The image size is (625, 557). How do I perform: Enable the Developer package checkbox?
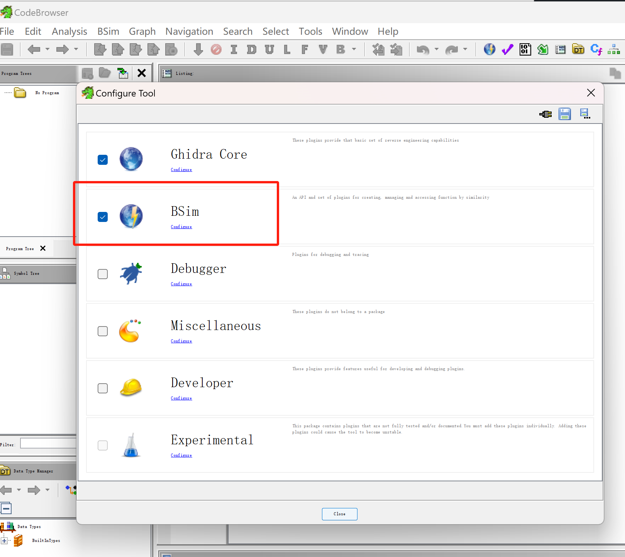tap(103, 388)
